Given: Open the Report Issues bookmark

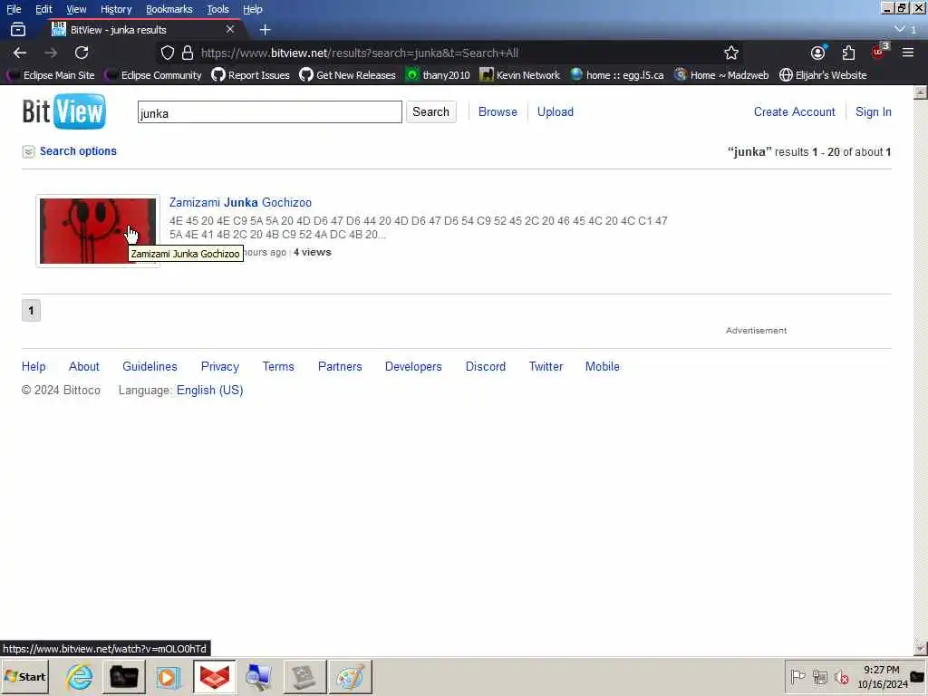Looking at the screenshot, I should (x=251, y=75).
